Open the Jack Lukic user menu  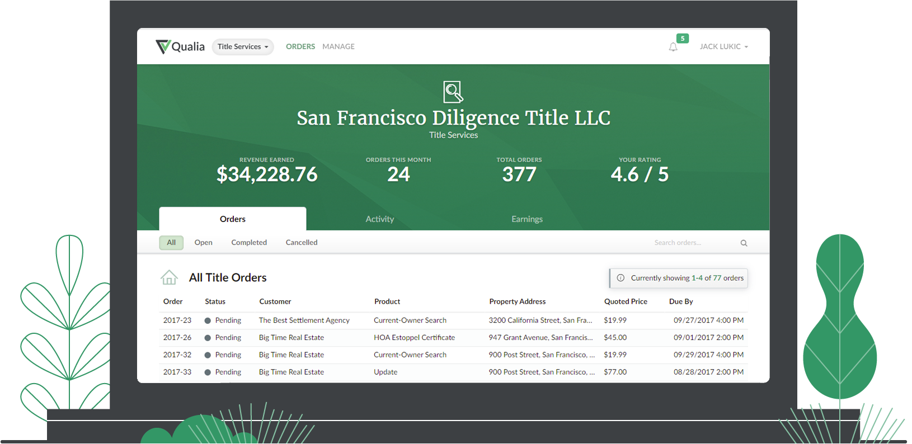[x=723, y=47]
